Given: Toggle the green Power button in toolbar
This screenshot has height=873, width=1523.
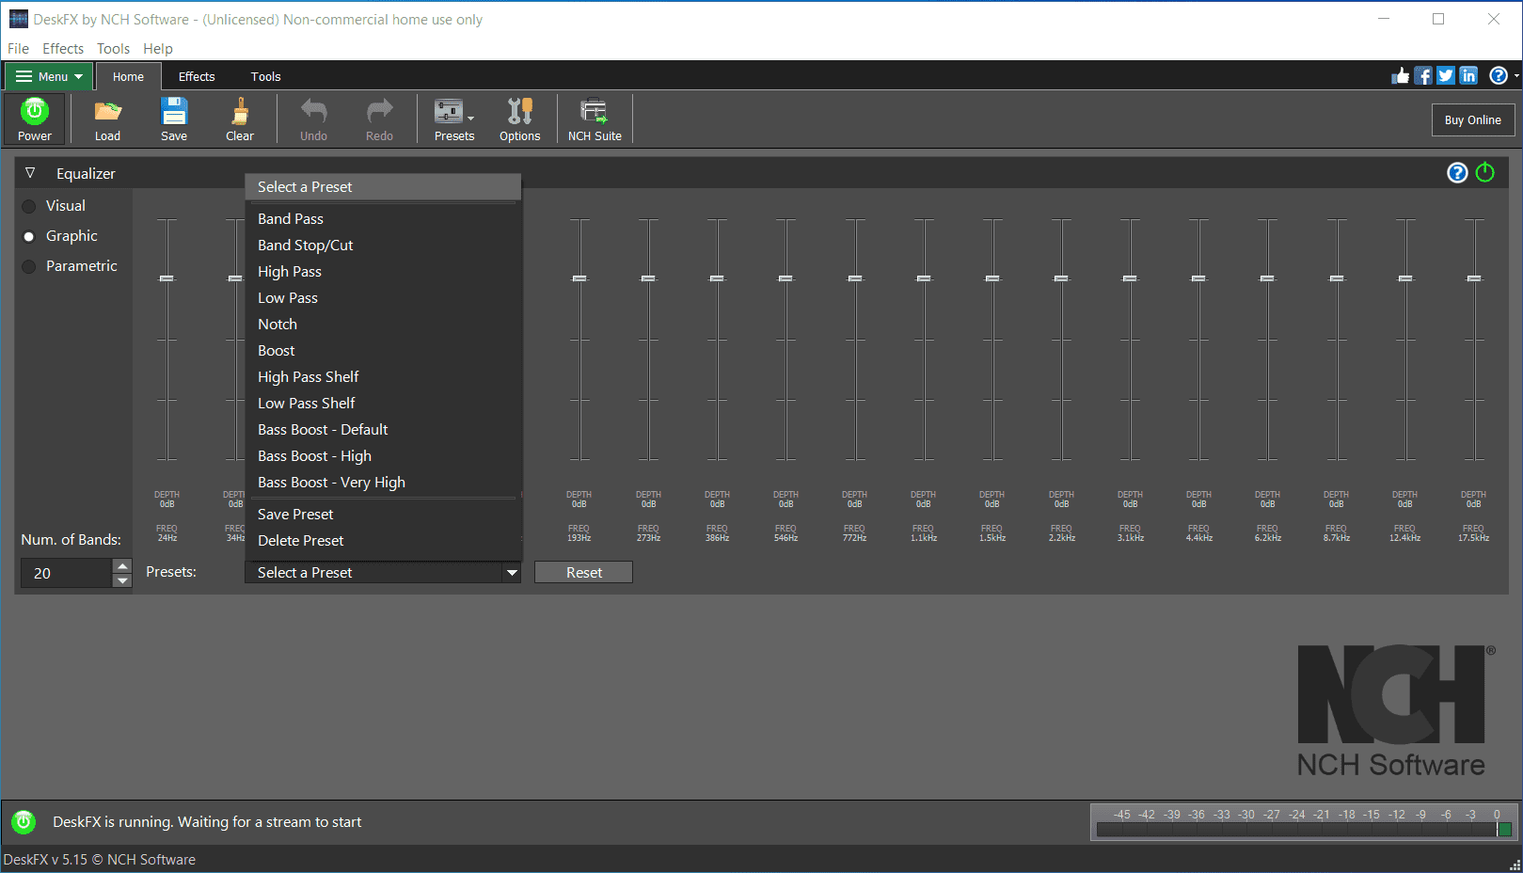Looking at the screenshot, I should (35, 119).
